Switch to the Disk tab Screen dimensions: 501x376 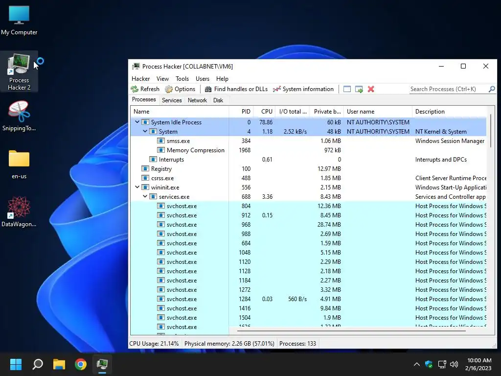[218, 100]
